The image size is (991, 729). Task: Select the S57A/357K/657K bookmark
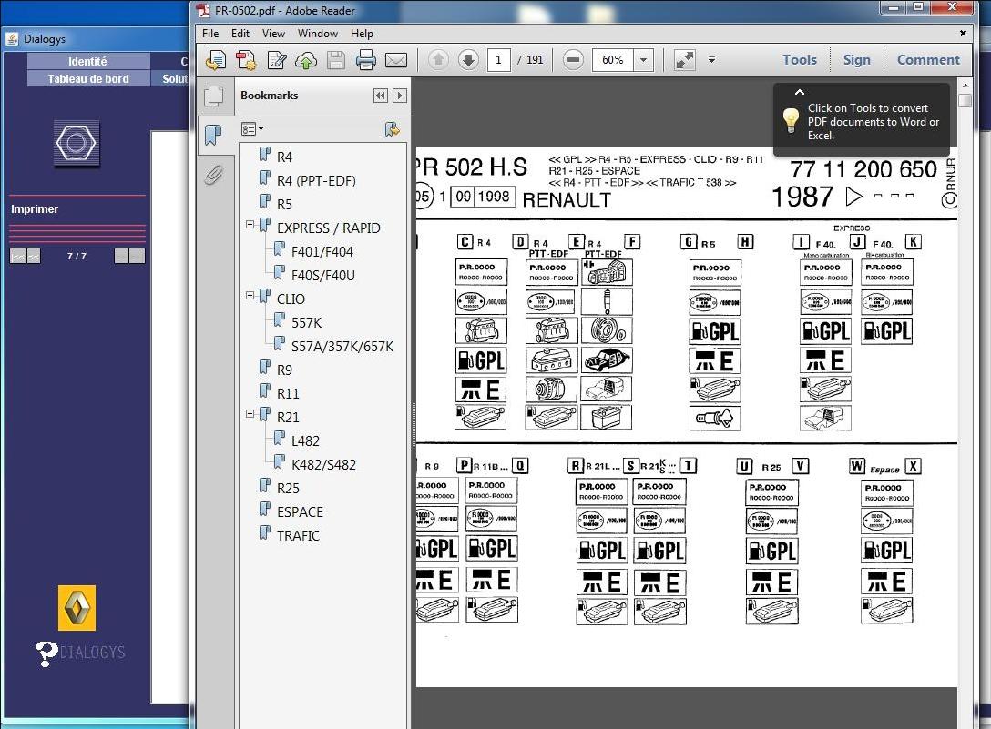coord(342,346)
